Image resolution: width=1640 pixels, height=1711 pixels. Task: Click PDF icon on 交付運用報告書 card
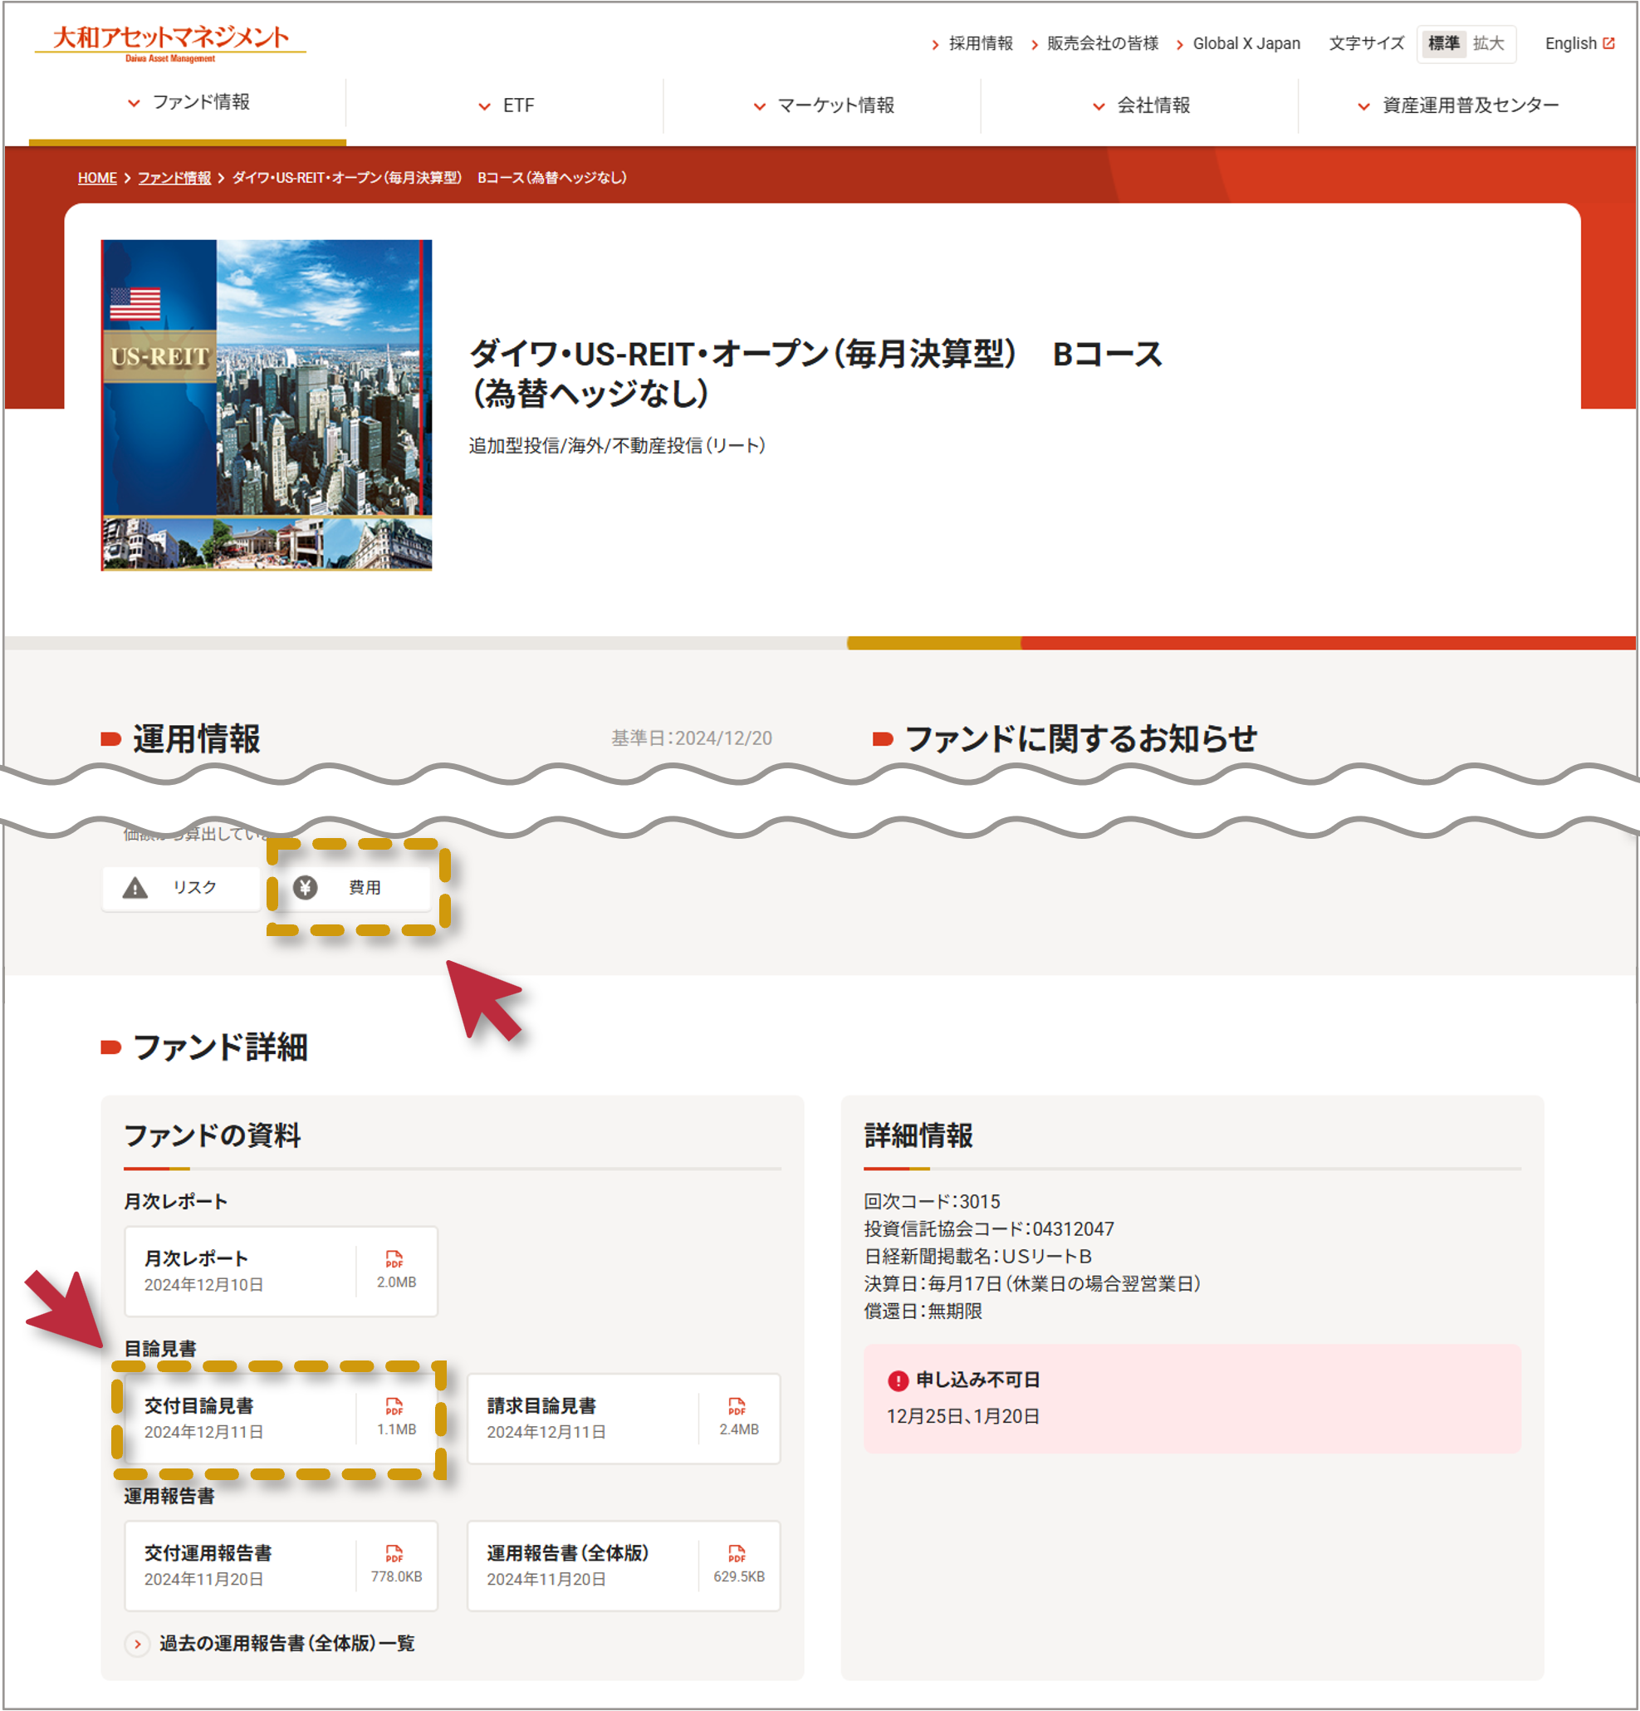[394, 1555]
